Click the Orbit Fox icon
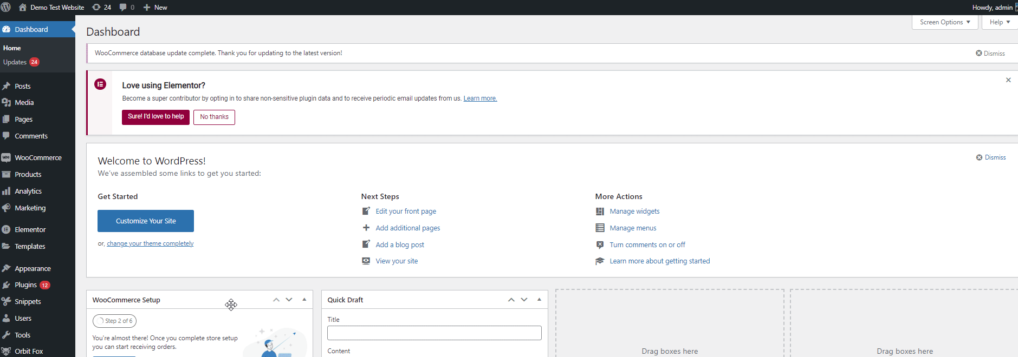The image size is (1018, 357). tap(7, 351)
